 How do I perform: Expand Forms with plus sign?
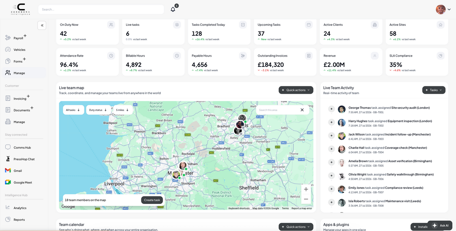click(x=24, y=59)
